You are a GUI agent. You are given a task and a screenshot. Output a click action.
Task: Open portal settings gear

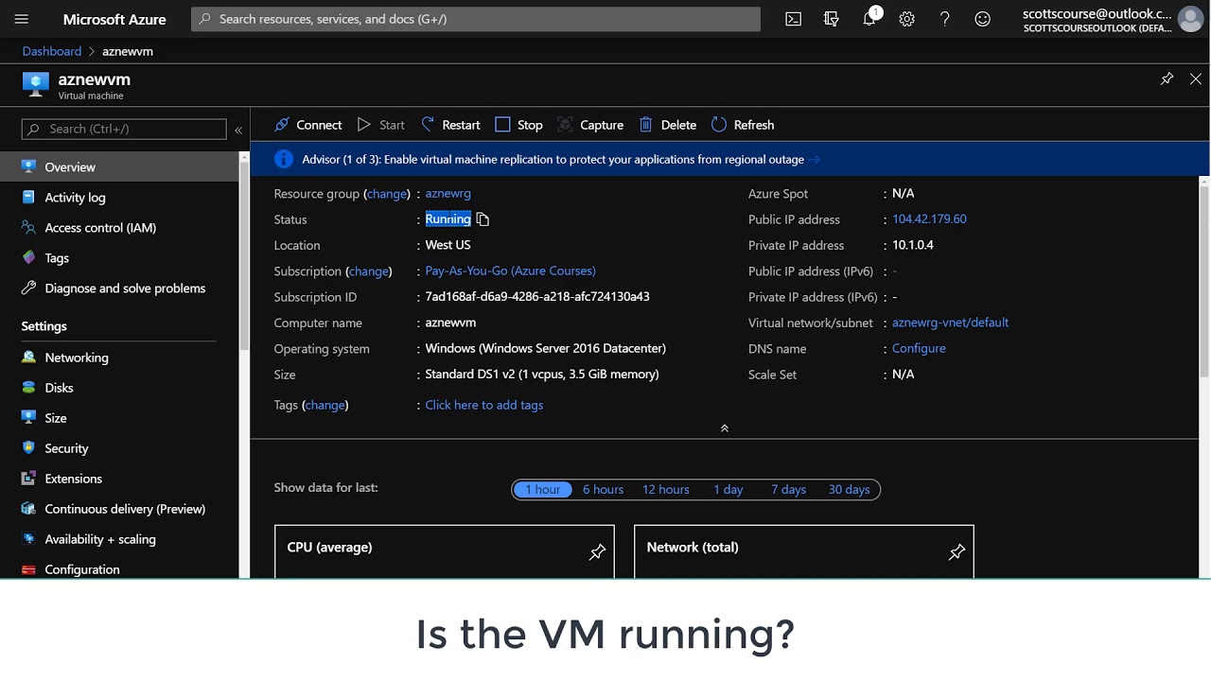click(907, 19)
